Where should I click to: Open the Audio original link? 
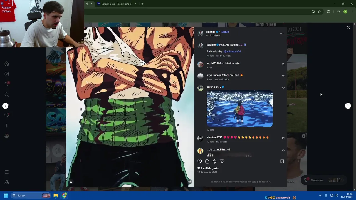[x=213, y=36]
